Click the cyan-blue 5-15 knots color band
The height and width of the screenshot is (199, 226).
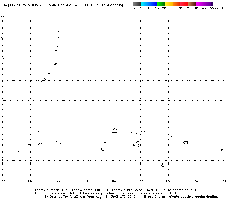click(x=149, y=4)
